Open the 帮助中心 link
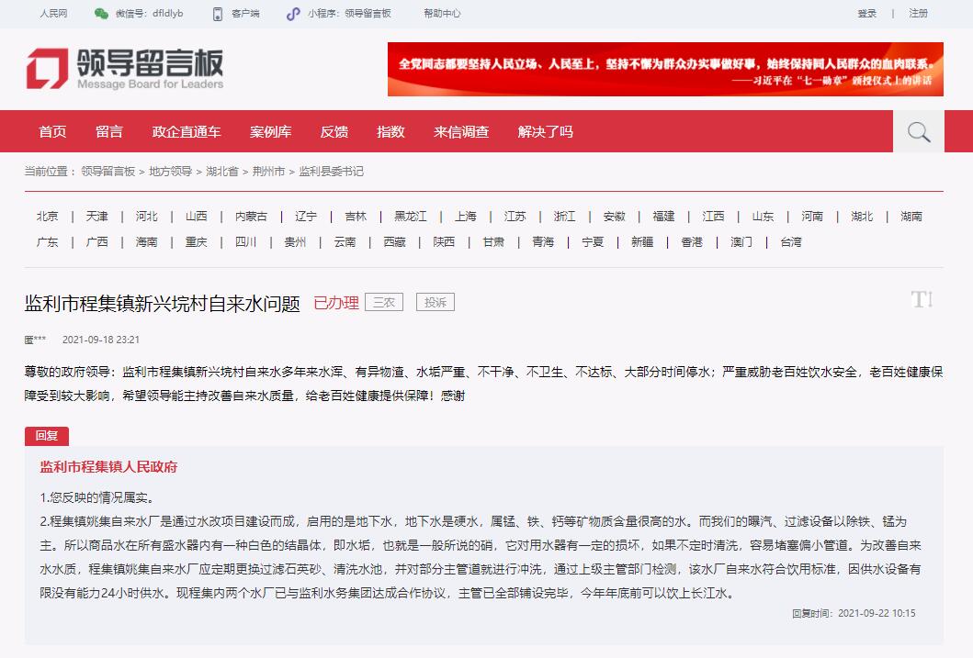The image size is (973, 658). (x=442, y=14)
